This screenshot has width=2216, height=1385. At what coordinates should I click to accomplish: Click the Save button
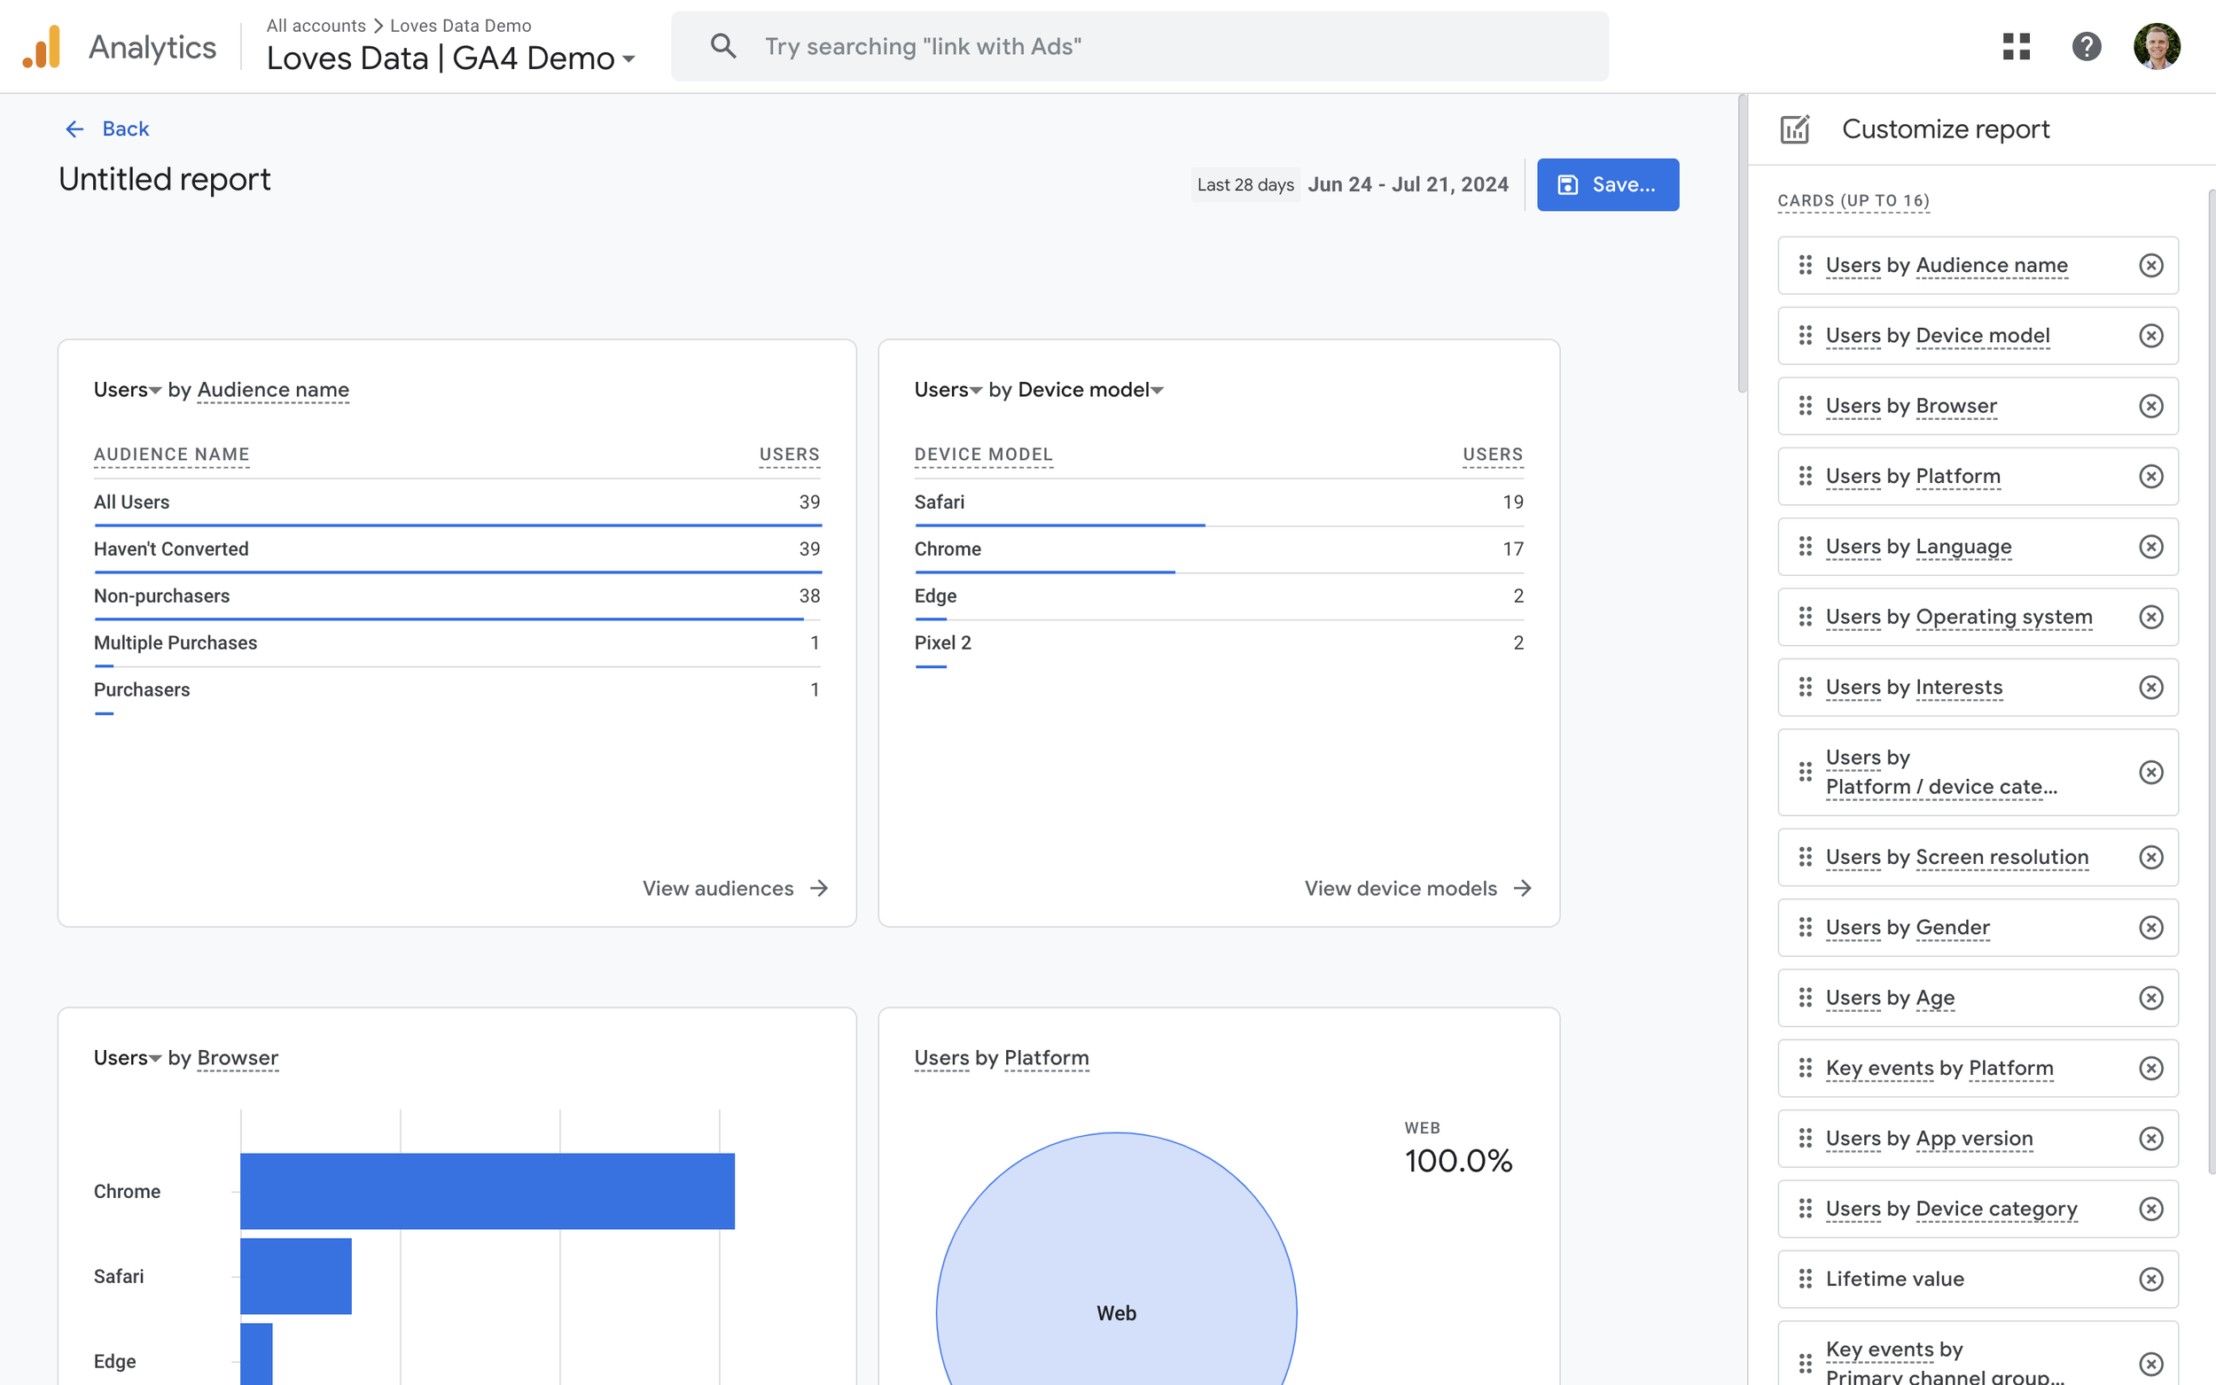pos(1608,184)
